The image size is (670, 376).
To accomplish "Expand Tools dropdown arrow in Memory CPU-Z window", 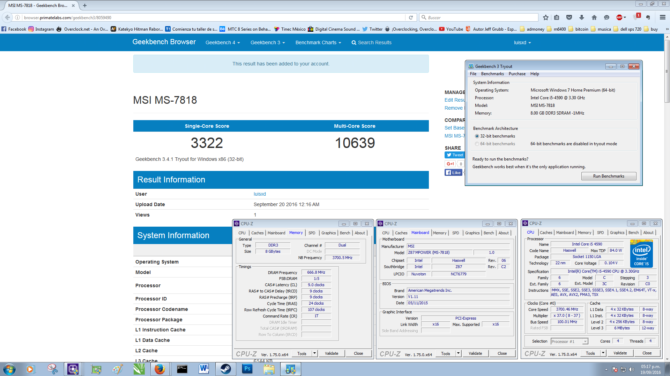I will (314, 353).
